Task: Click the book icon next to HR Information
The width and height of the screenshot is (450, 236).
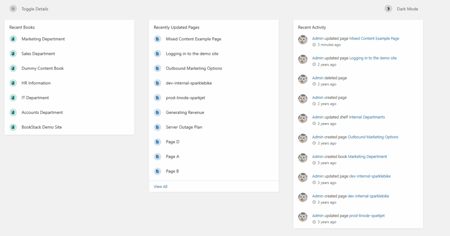Action: tap(13, 83)
